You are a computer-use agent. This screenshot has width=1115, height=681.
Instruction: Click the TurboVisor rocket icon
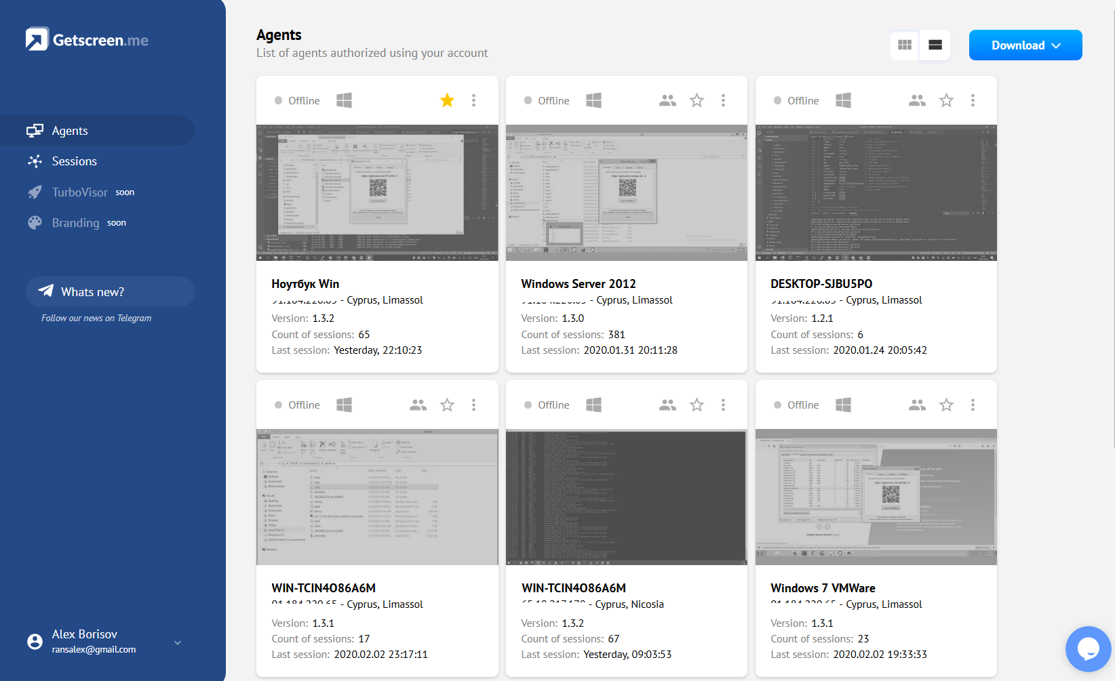pos(35,192)
